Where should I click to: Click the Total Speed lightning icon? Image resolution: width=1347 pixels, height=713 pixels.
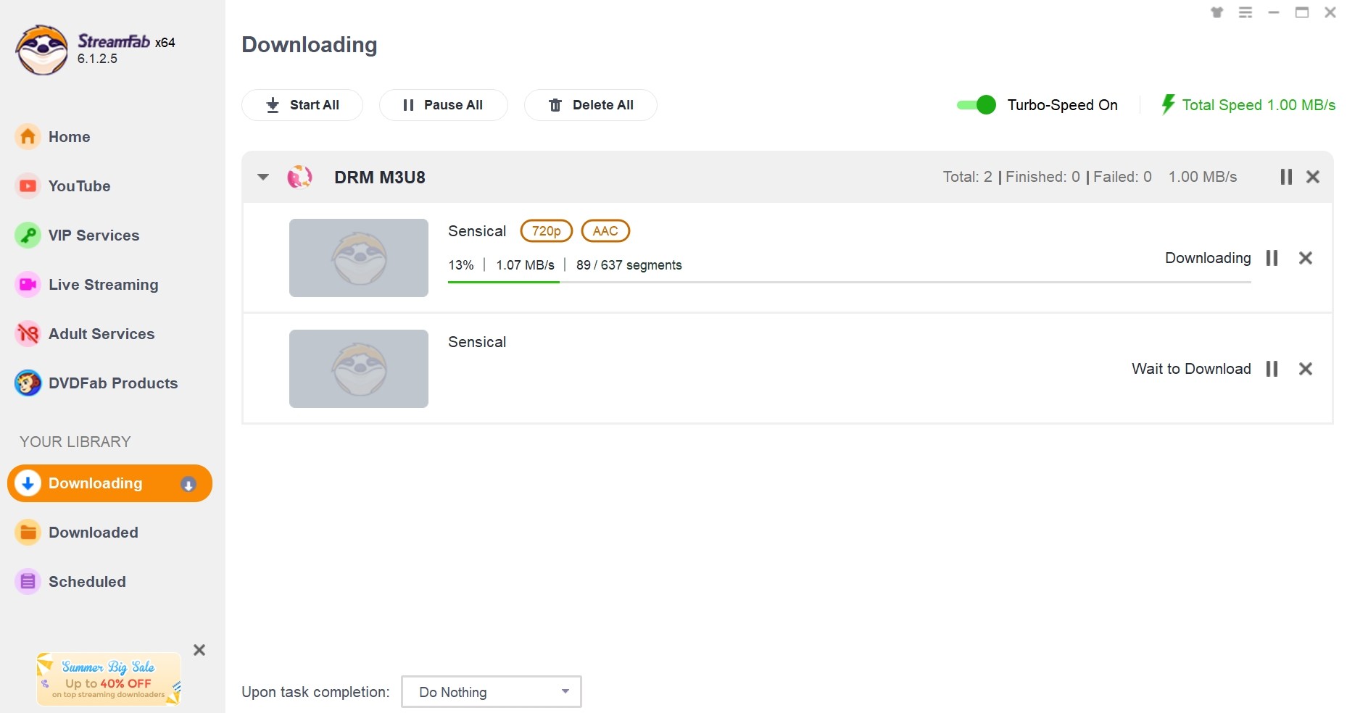[1168, 104]
